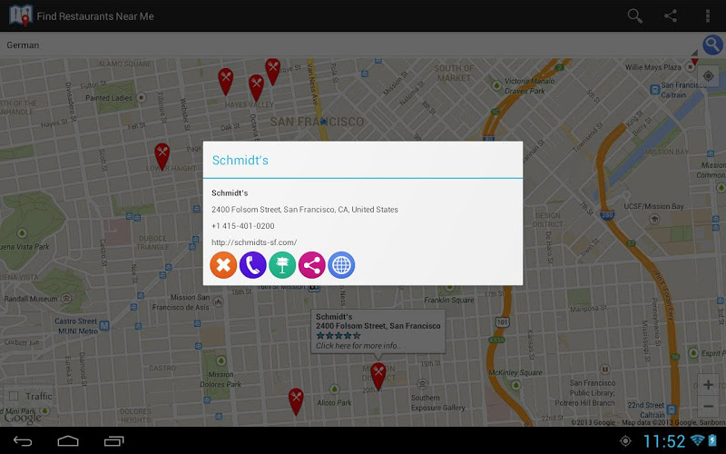Call Schmidt's with the purple phone icon
The width and height of the screenshot is (726, 454).
point(253,265)
